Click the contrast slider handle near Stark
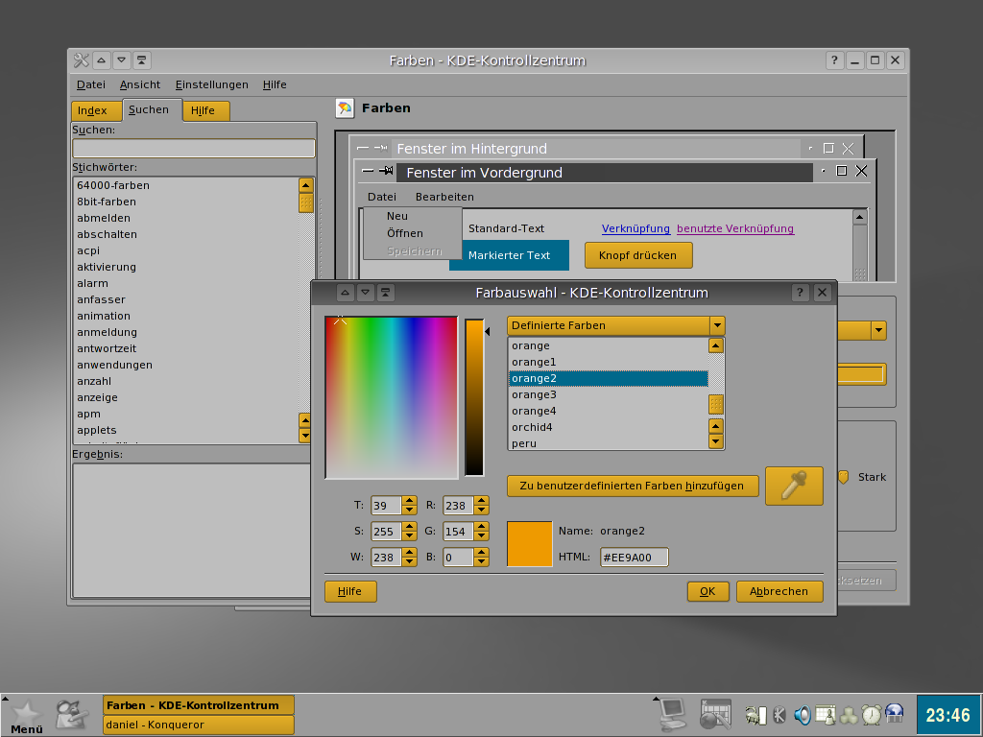The width and height of the screenshot is (983, 737). click(843, 478)
